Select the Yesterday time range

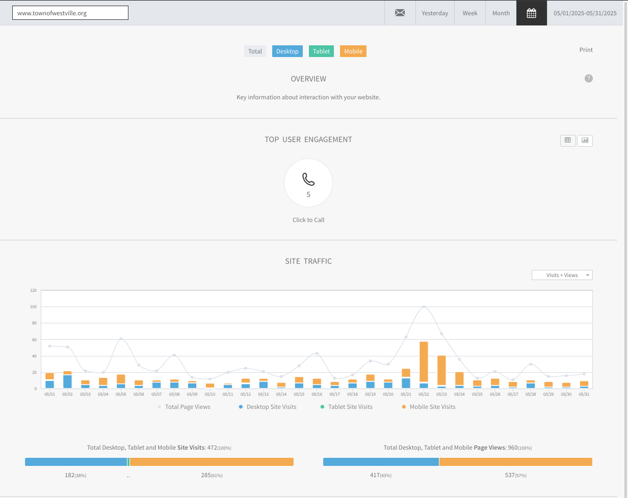(x=435, y=13)
